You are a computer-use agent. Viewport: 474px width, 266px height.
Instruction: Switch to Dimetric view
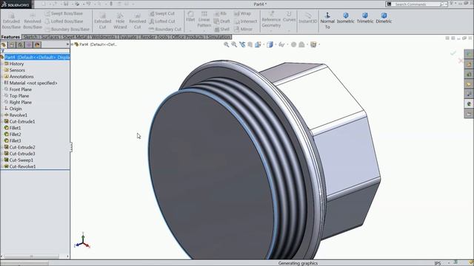click(384, 18)
